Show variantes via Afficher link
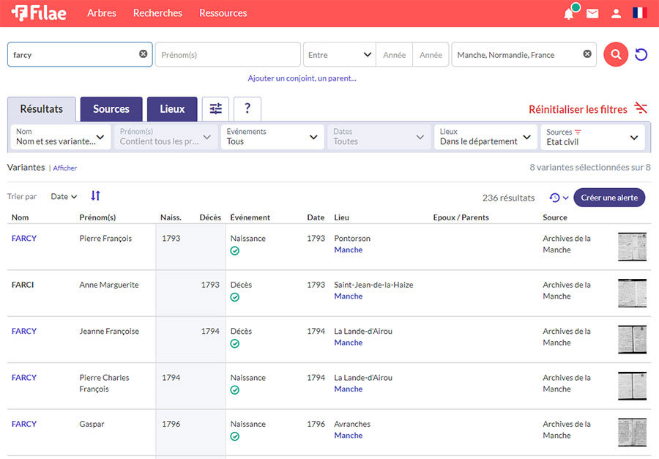Screen dimensions: 659x459 [65, 168]
